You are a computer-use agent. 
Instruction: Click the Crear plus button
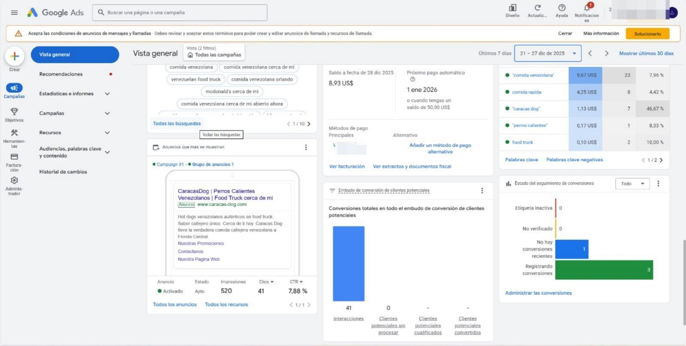[x=15, y=56]
